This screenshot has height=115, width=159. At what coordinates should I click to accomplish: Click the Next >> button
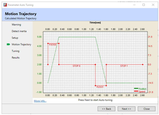click(126, 109)
